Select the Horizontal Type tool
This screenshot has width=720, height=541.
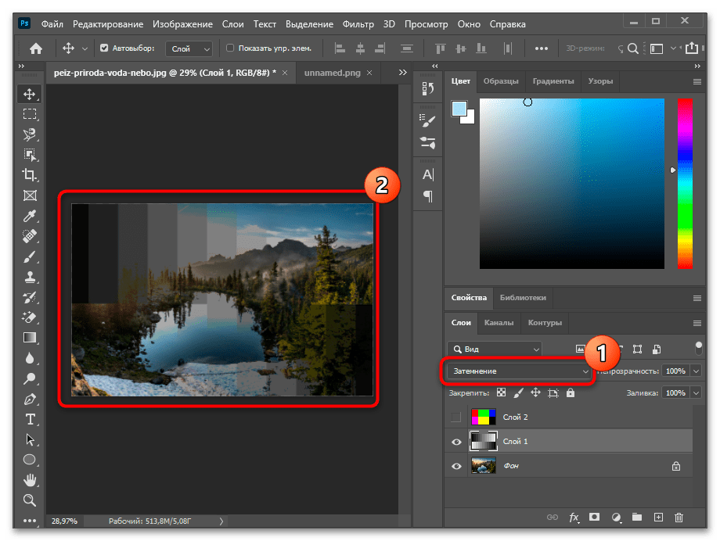(30, 419)
